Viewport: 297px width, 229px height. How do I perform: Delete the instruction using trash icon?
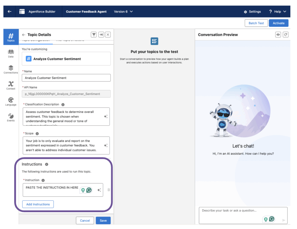109,190
